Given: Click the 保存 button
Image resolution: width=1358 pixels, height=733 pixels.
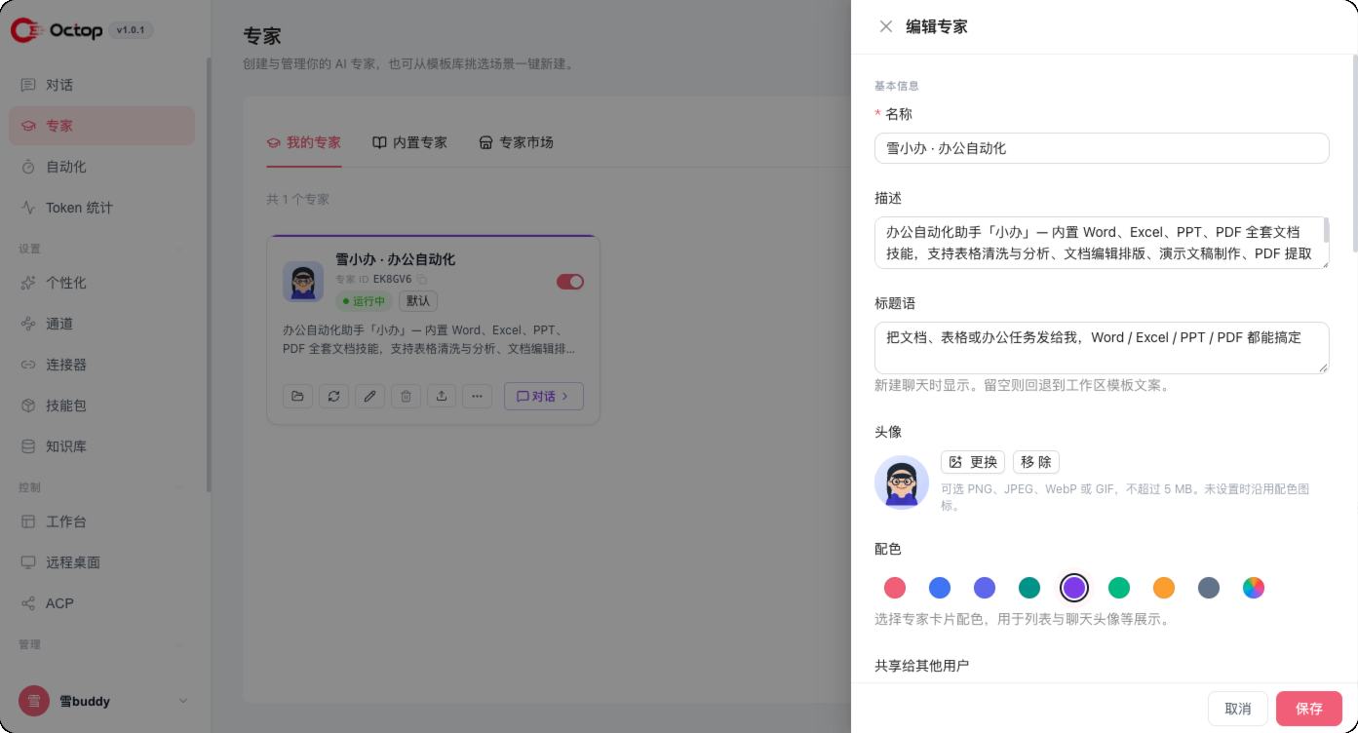Looking at the screenshot, I should click(x=1309, y=709).
